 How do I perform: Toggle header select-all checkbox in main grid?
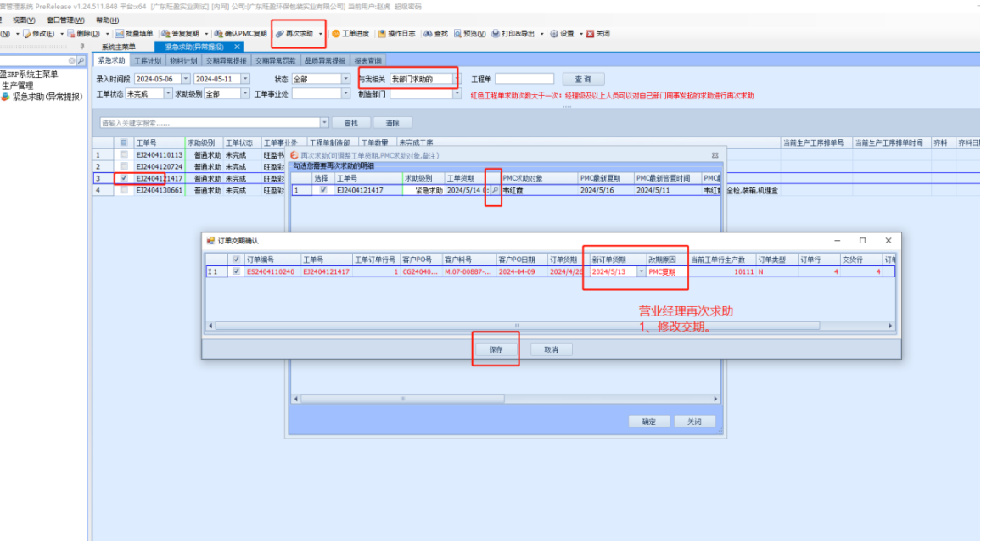(x=124, y=142)
